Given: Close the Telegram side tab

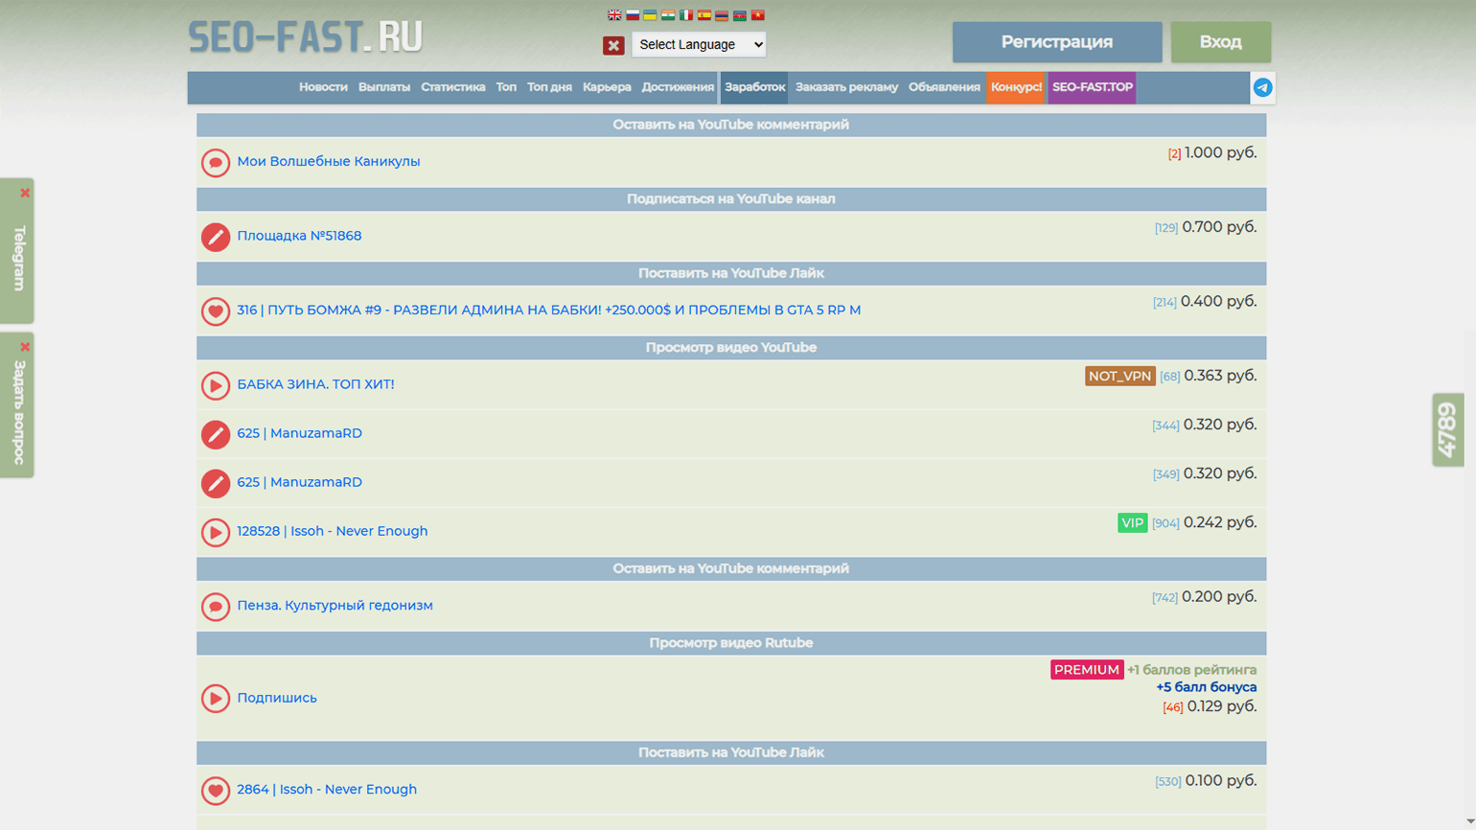Looking at the screenshot, I should point(25,193).
